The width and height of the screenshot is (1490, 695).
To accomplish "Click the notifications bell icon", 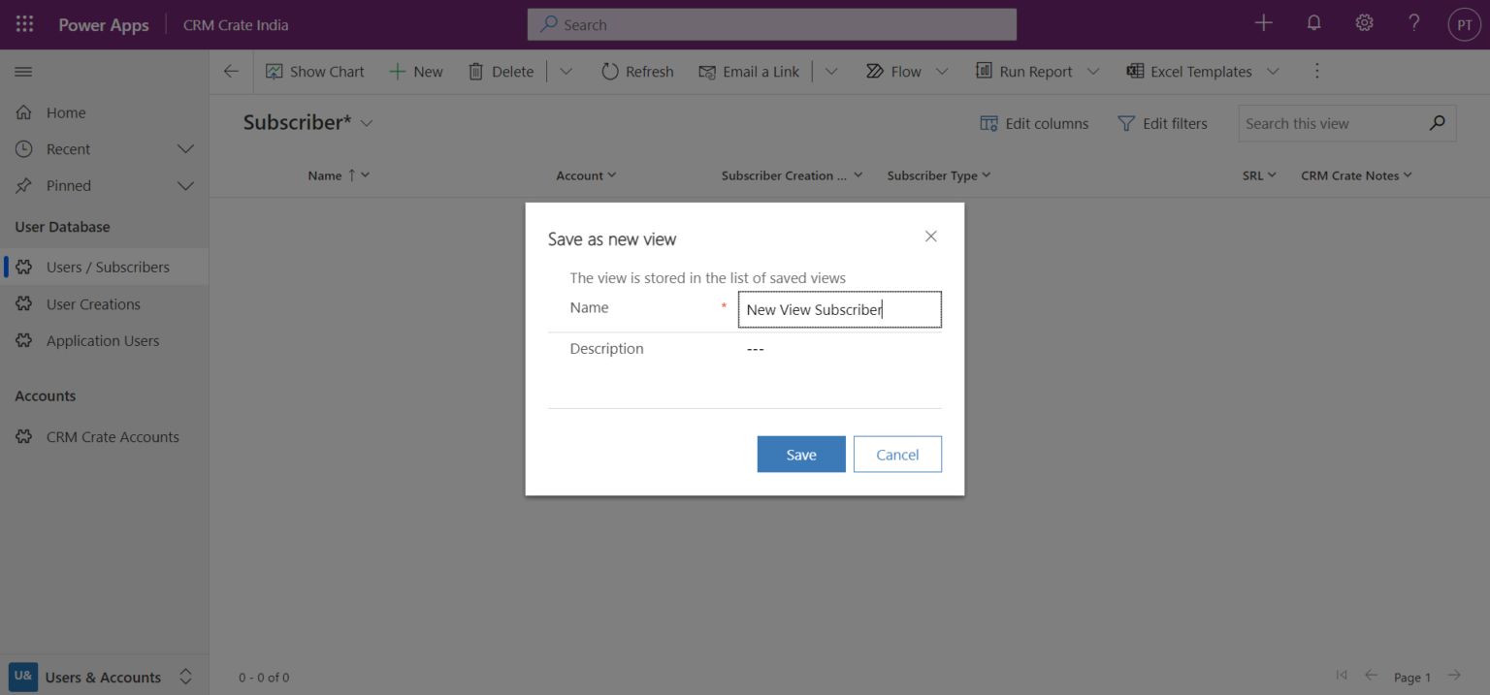I will coord(1313,22).
